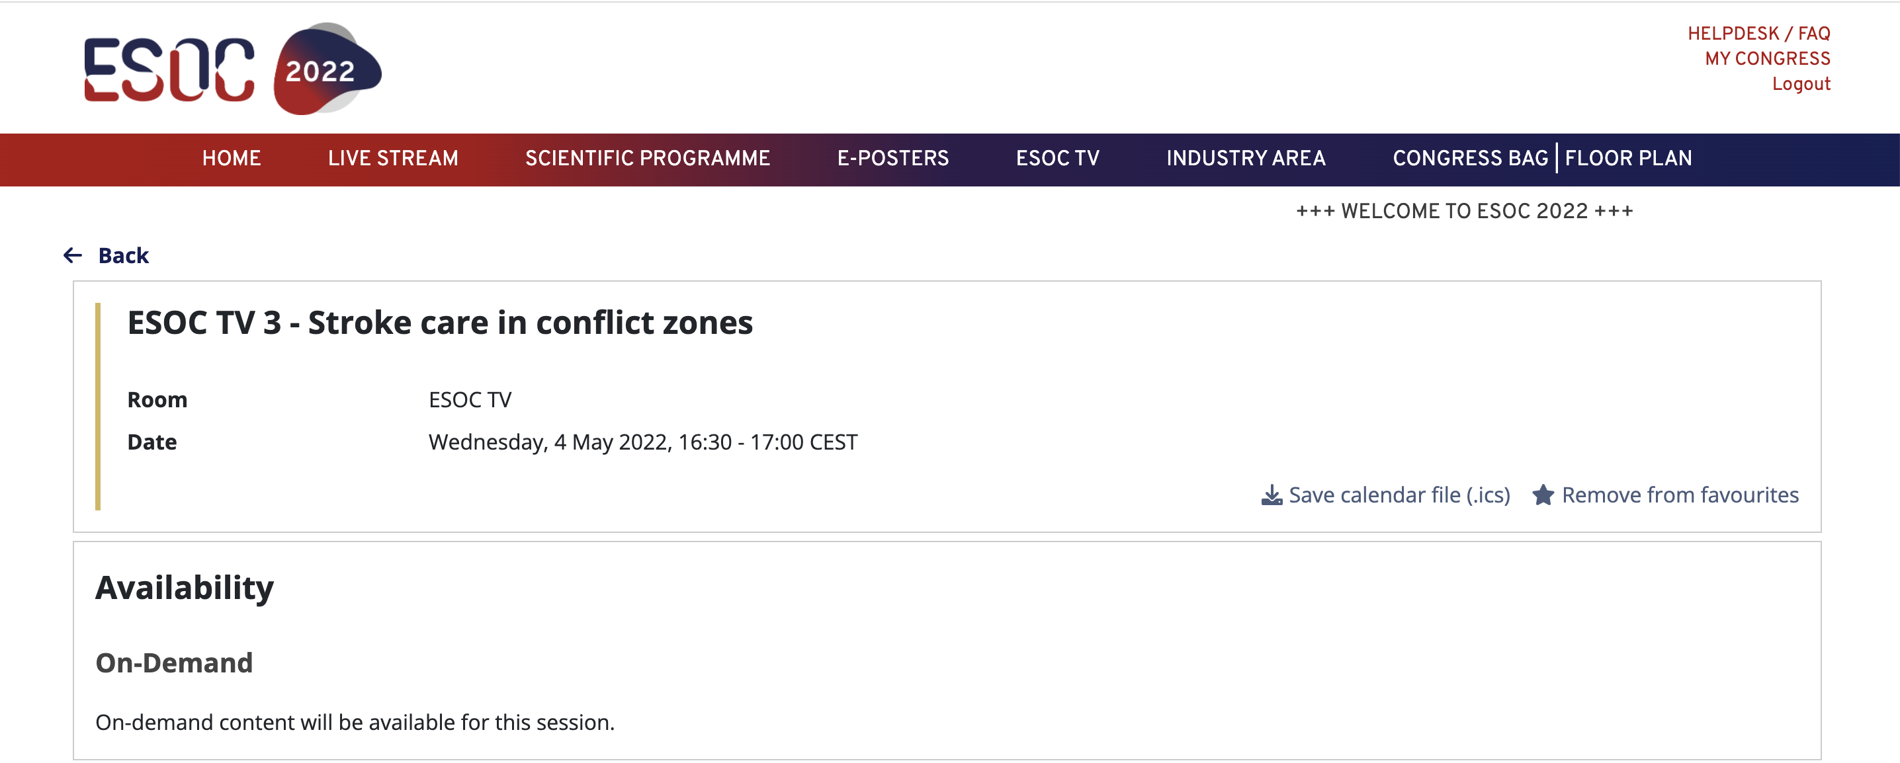Click the Back link text
Image resolution: width=1900 pixels, height=763 pixels.
pos(123,255)
